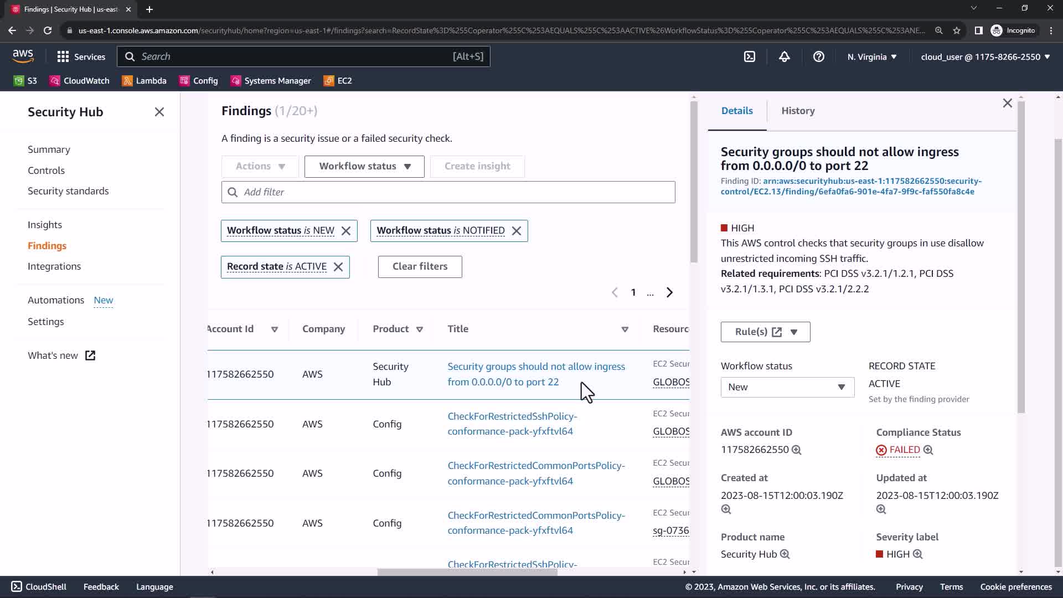This screenshot has width=1063, height=598.
Task: Click the Clear filters button
Action: click(420, 266)
